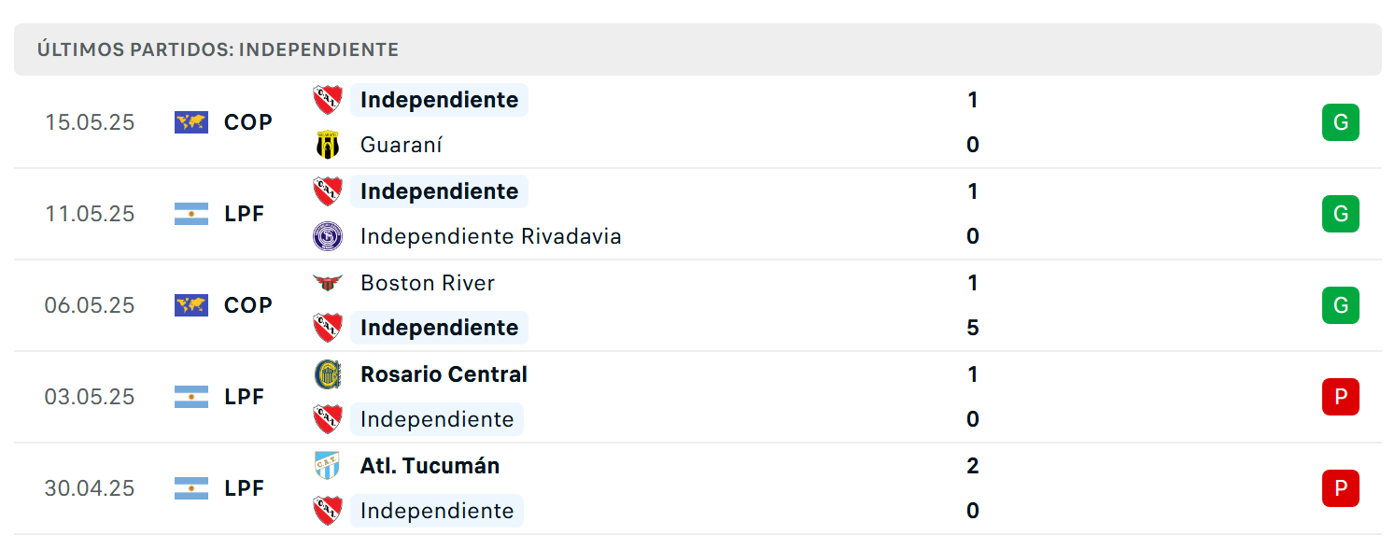Click the Rosario Central club badge
Viewport: 1395px width, 549px height.
point(328,374)
